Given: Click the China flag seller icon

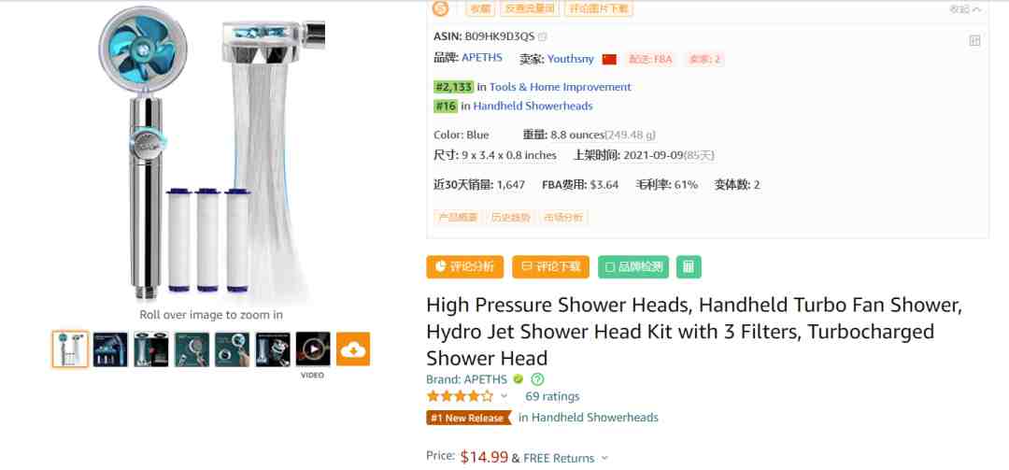Looking at the screenshot, I should coord(609,59).
